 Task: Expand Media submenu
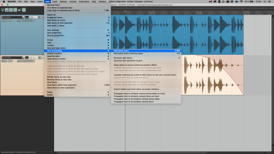(x=77, y=95)
